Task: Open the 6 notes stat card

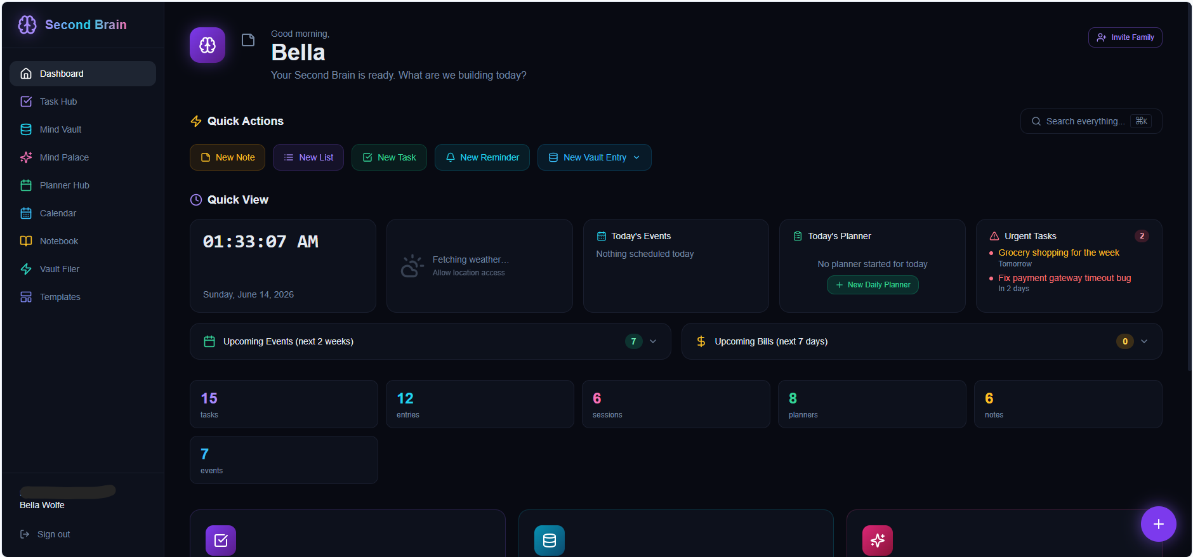Action: pyautogui.click(x=1068, y=404)
